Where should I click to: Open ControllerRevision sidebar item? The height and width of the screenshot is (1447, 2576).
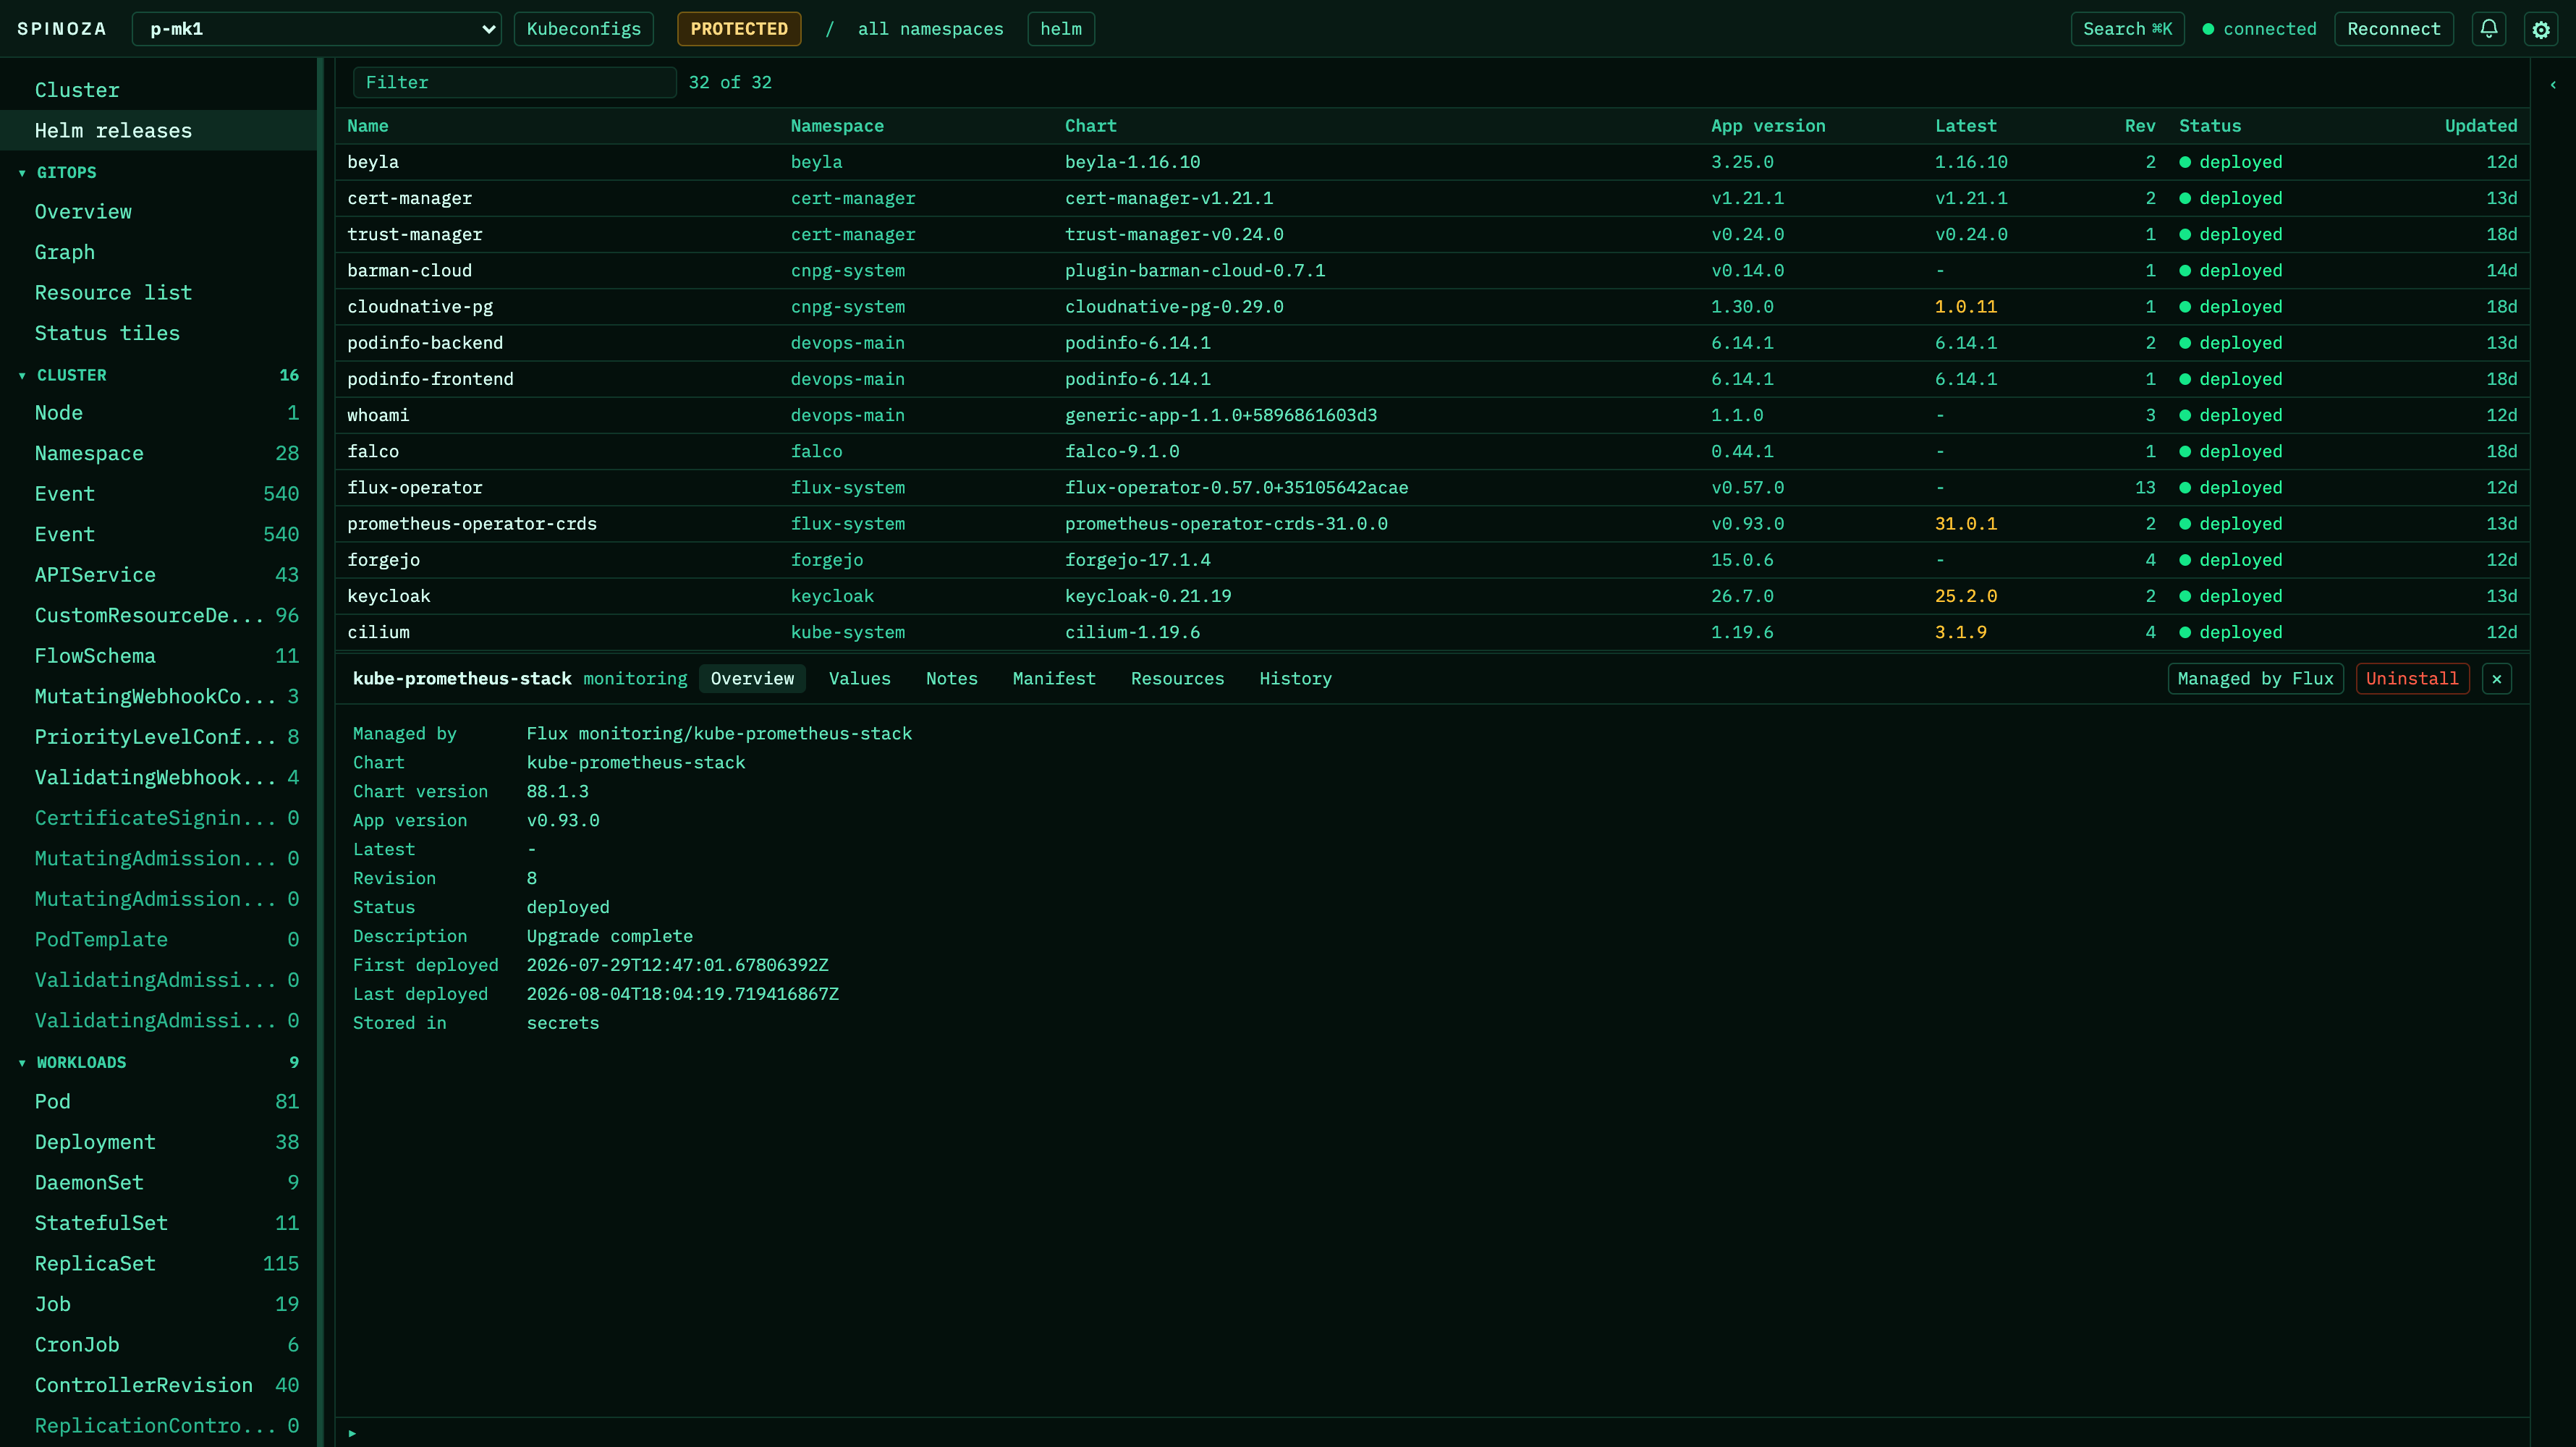pyautogui.click(x=158, y=1385)
